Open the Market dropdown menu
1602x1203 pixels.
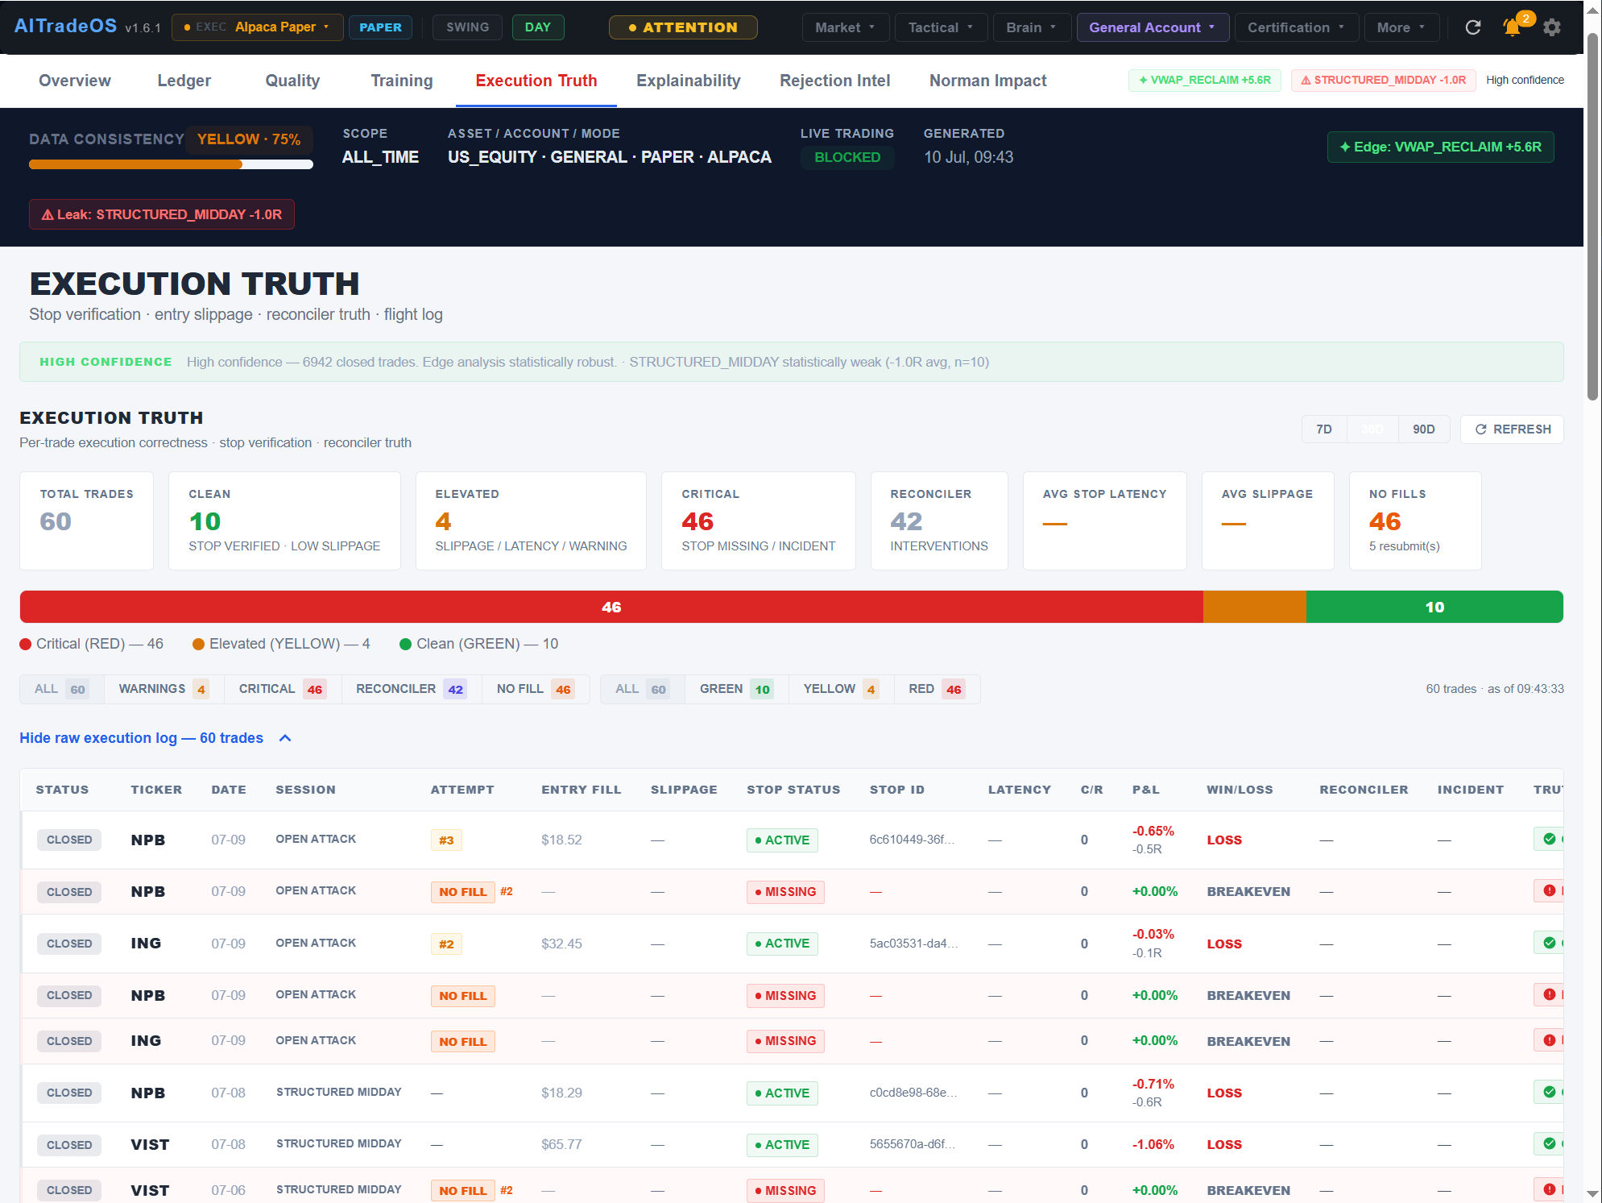(x=845, y=27)
